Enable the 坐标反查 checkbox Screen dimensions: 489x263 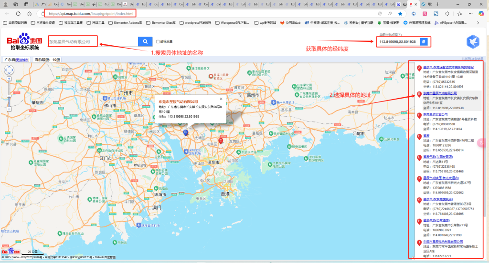click(158, 41)
